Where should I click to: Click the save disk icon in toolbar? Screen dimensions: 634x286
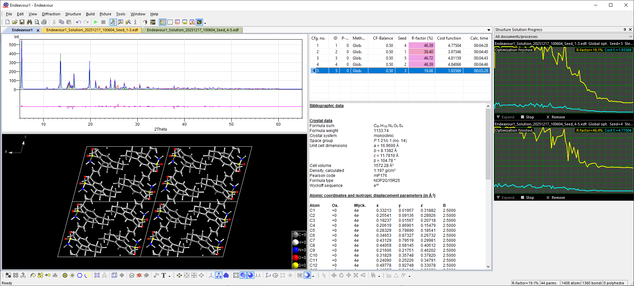click(x=22, y=22)
